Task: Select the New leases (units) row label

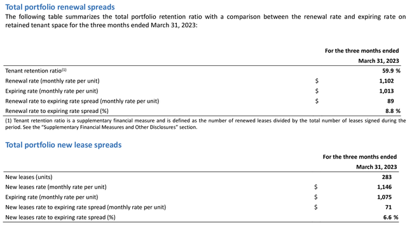Action: tap(29, 177)
